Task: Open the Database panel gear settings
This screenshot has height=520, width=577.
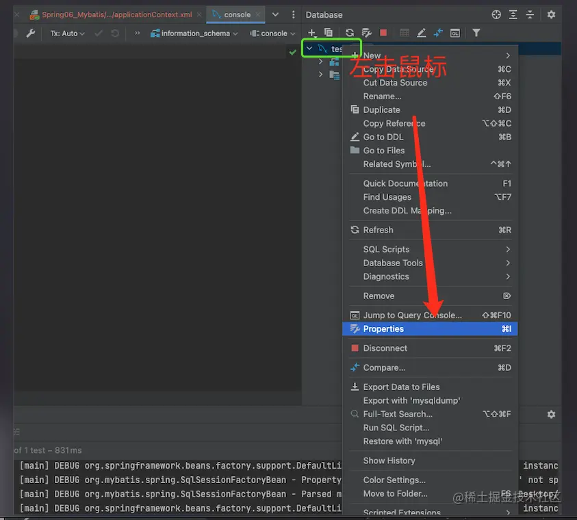Action: click(x=551, y=14)
